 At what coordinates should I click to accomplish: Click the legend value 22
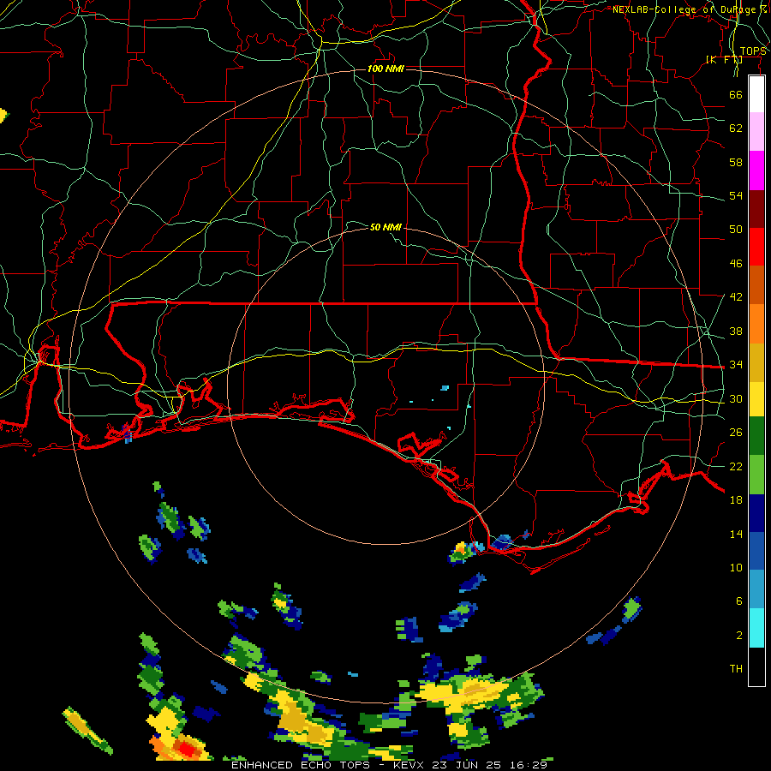[736, 466]
